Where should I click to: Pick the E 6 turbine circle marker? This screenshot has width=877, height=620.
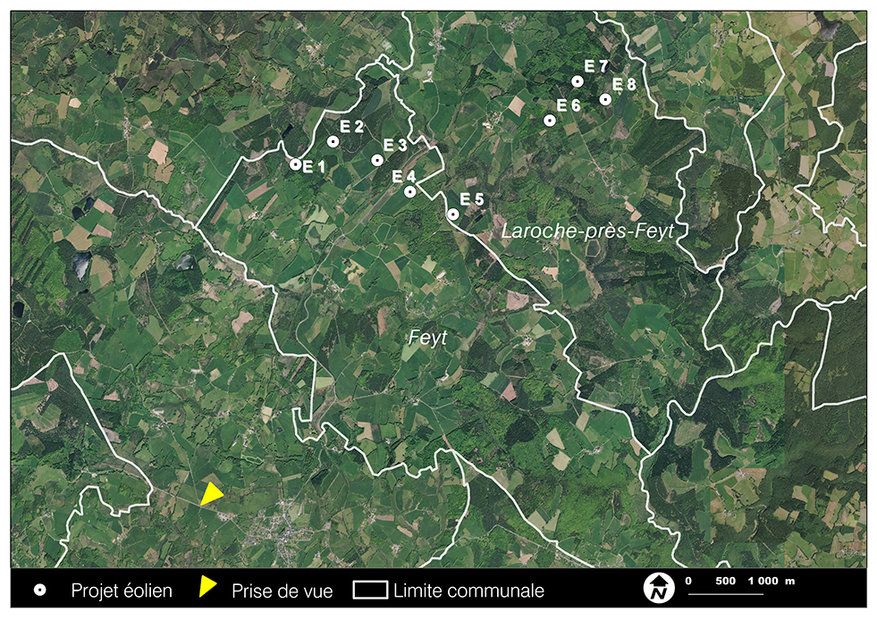550,121
